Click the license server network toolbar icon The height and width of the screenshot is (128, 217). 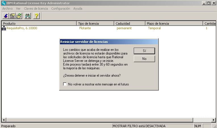(28, 16)
